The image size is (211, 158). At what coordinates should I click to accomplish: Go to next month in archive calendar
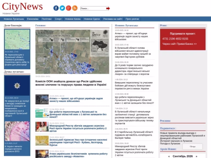(196, 156)
